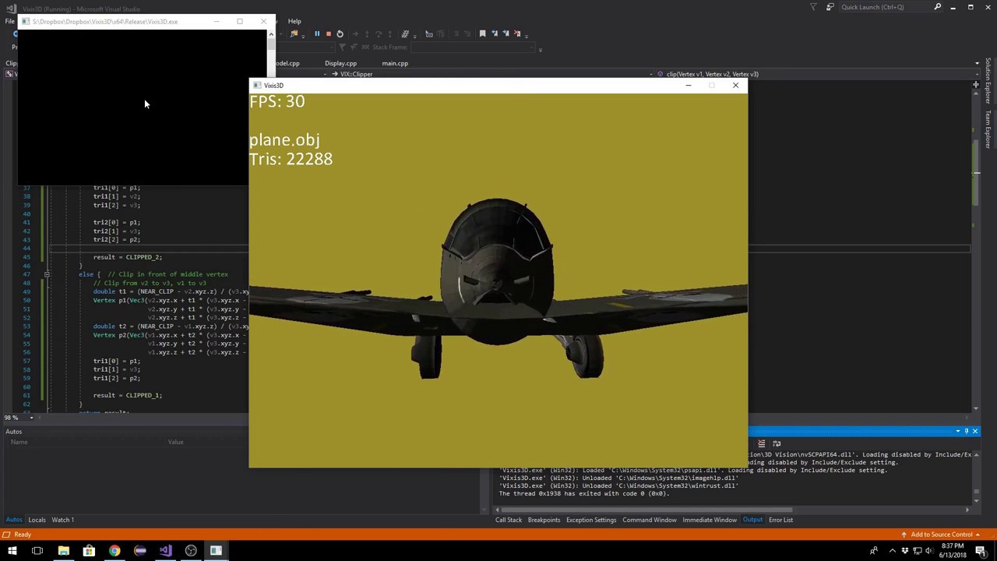The width and height of the screenshot is (997, 561).
Task: Click the Ready status text
Action: click(23, 535)
